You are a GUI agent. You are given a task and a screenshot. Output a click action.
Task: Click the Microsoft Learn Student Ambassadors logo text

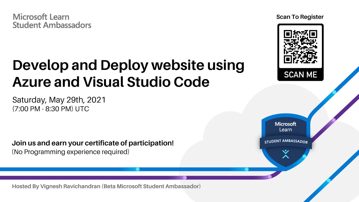(x=52, y=21)
